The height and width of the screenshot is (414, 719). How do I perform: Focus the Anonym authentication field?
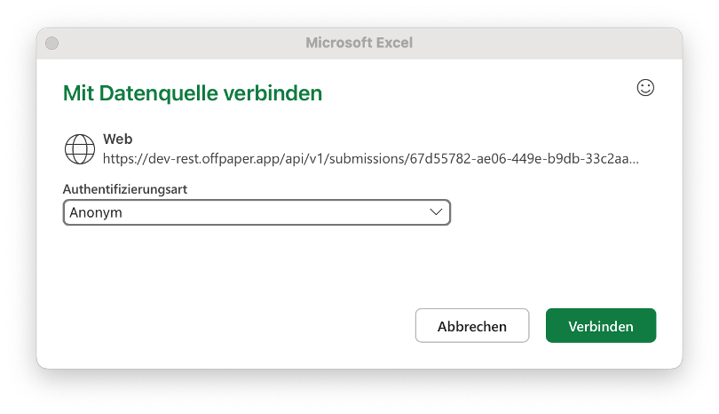click(257, 212)
